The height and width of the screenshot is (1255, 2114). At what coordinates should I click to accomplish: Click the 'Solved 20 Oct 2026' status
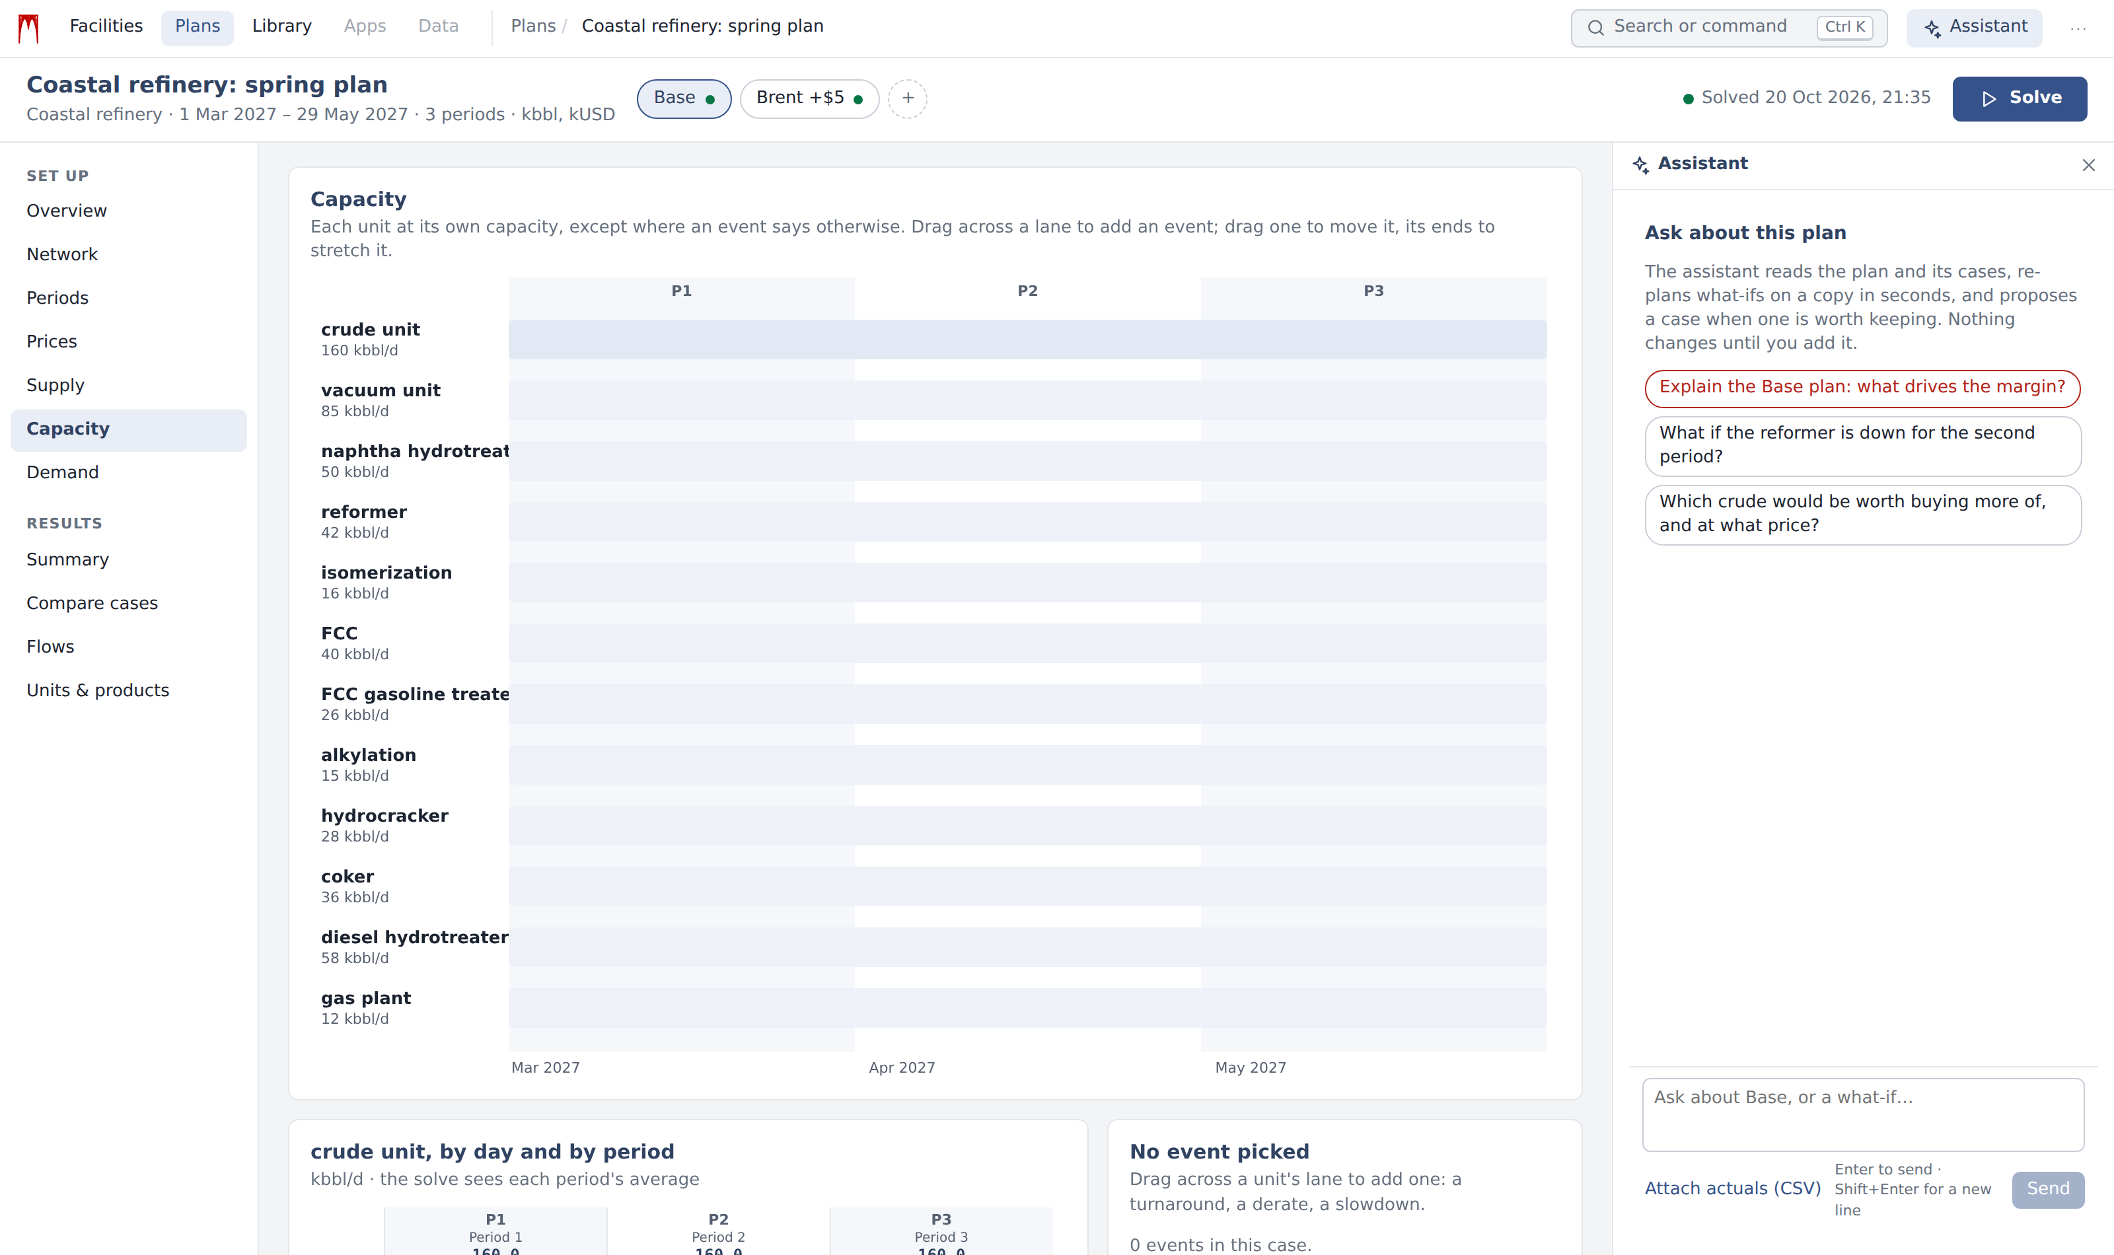[x=1806, y=98]
